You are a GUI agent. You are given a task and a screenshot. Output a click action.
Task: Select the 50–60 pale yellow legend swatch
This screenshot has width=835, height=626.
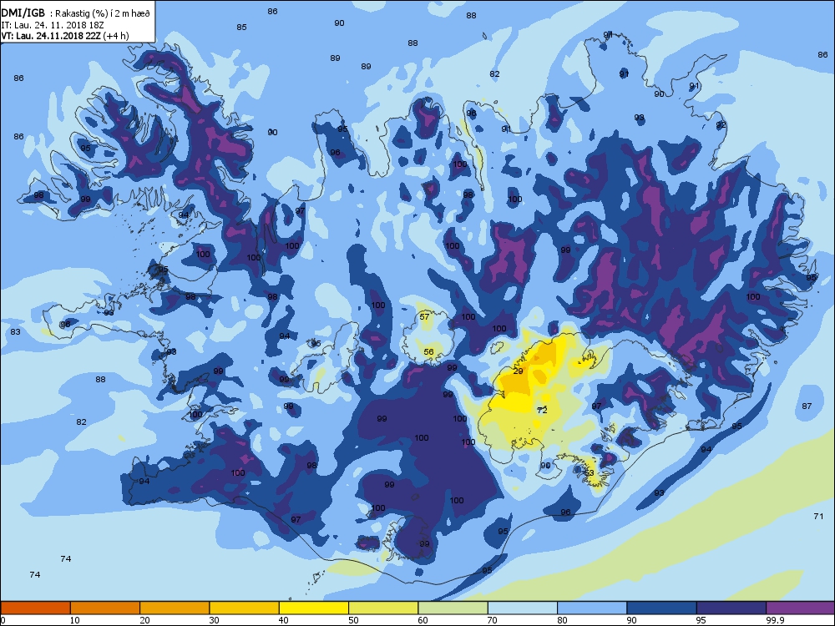(383, 608)
